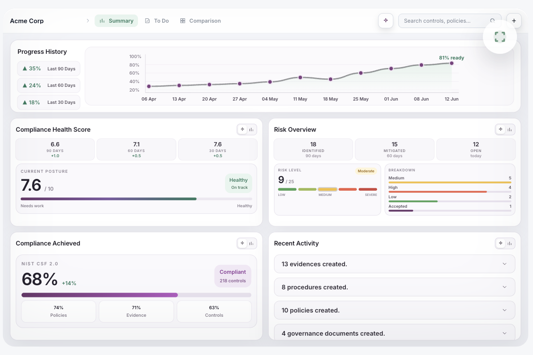Viewport: 533px width, 355px height.
Task: Click the +14% change value
Action: pos(69,283)
